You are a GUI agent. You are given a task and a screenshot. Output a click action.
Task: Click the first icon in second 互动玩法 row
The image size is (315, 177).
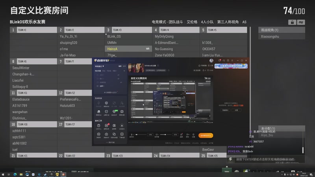pyautogui.click(x=99, y=112)
